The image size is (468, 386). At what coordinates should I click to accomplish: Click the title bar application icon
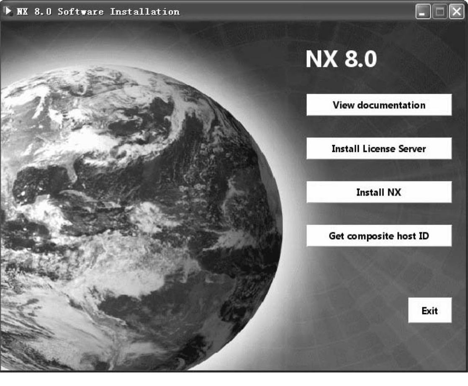[8, 11]
